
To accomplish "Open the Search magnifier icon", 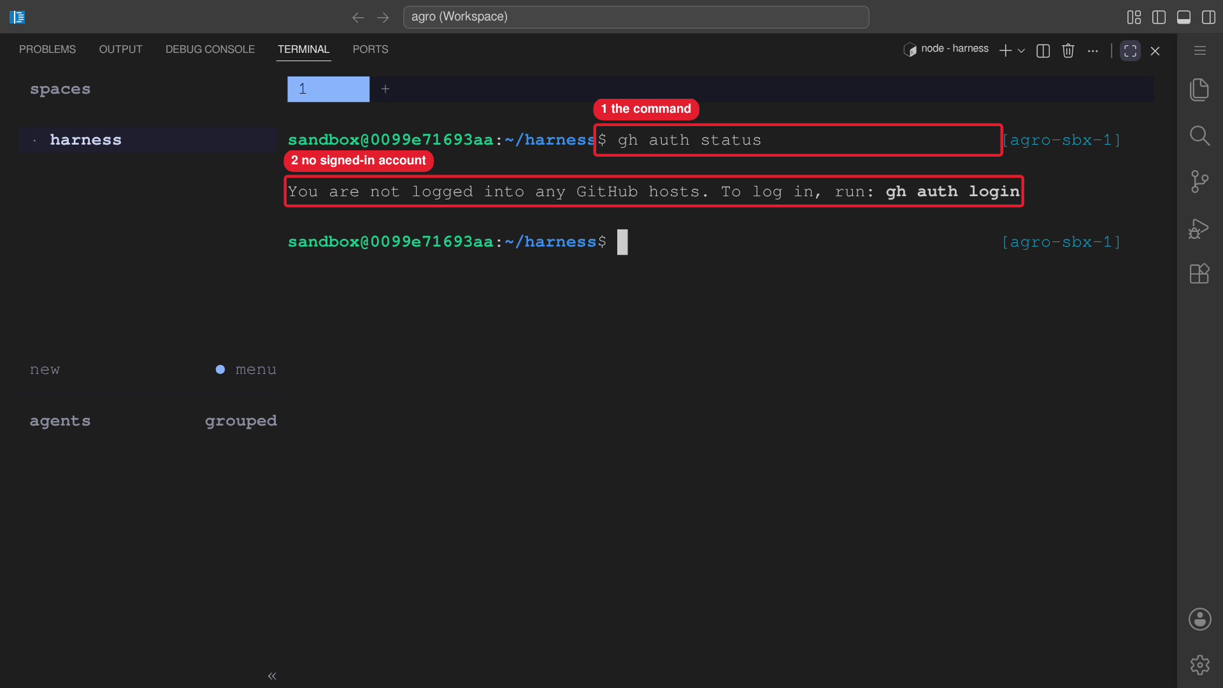I will (x=1199, y=136).
